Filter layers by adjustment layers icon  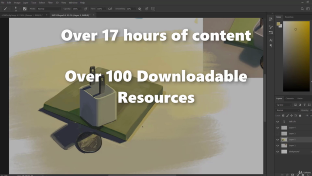click(300, 105)
